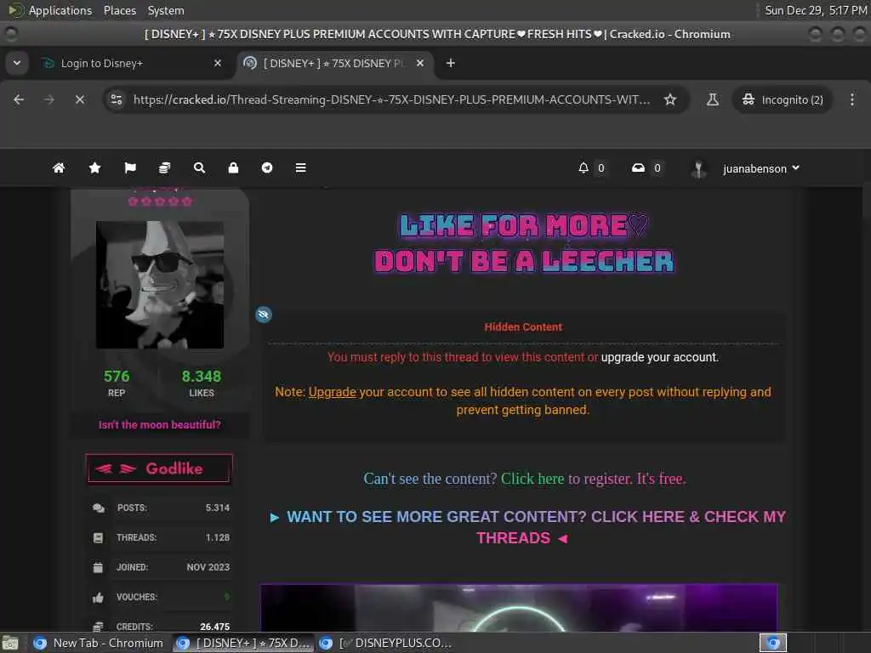Click pink star rating row above avatar
This screenshot has height=653, width=871.
click(160, 201)
